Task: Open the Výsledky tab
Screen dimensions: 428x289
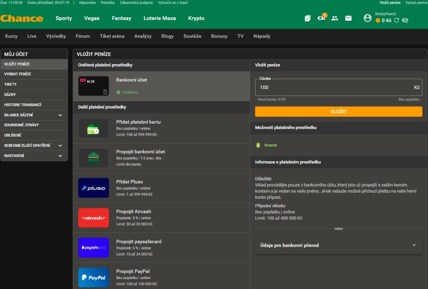Action: [x=56, y=36]
